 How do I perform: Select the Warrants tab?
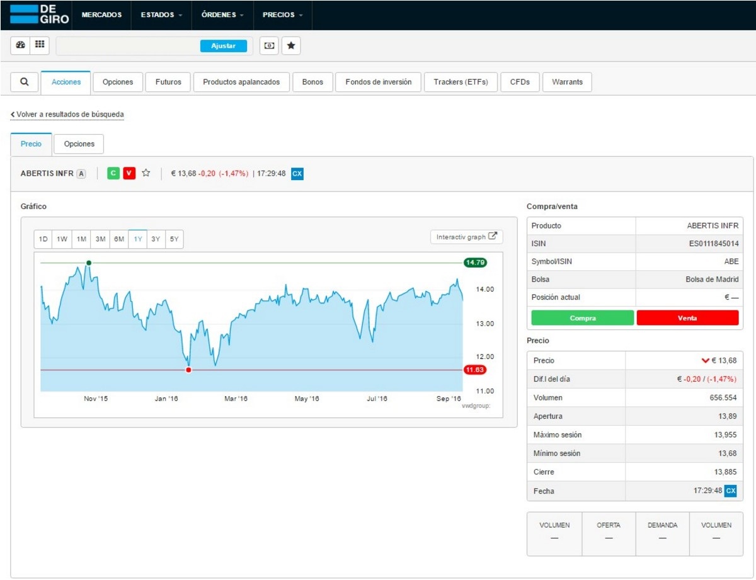(x=567, y=82)
